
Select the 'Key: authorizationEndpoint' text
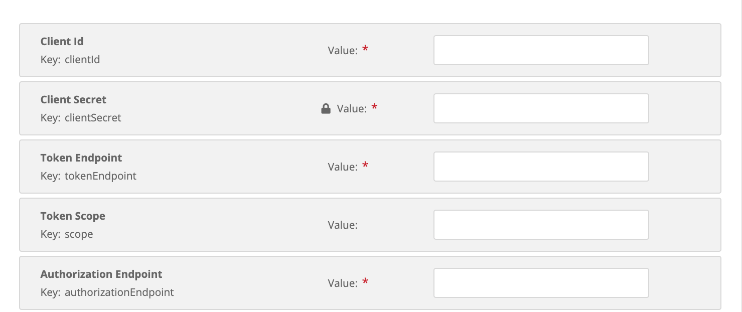[107, 292]
